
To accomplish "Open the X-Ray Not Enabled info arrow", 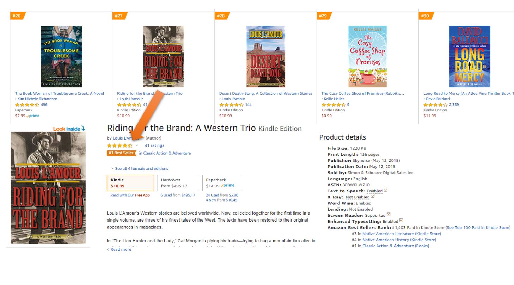I will [373, 196].
